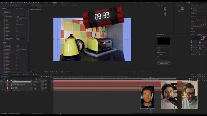The height and width of the screenshot is (116, 207).
Task: Click the snapshot camera icon below viewer
Action: pos(62,72)
